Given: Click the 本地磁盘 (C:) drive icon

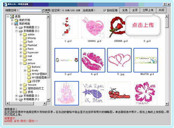Looking at the screenshot, I should (21, 28).
